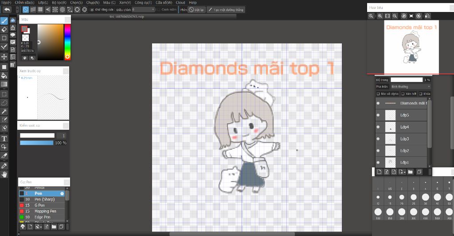This screenshot has width=454, height=236.
Task: Enable the Xén bớt clipping checkbox
Action: [403, 94]
